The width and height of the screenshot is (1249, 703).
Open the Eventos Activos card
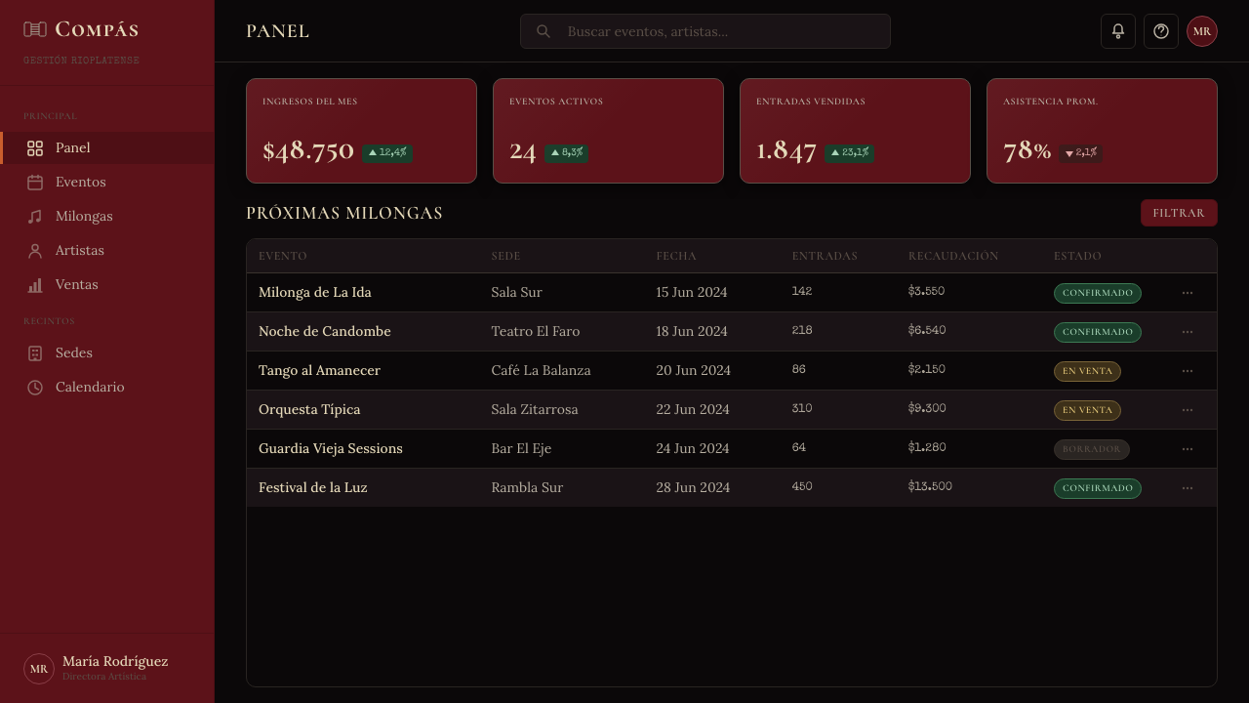point(608,131)
